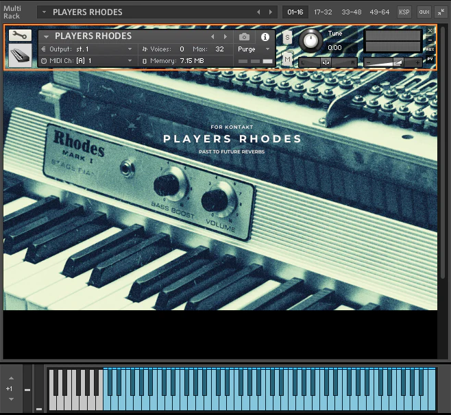Click the pan center marker icon
This screenshot has width=451, height=415.
326,62
